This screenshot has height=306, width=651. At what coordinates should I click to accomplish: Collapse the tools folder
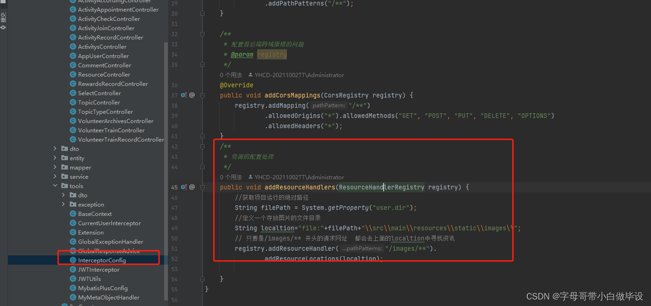[55, 186]
